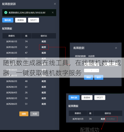This screenshot has height=132, width=124.
Task: Click 配置 for the 系列2的3月 row
Action: (x=44, y=87)
